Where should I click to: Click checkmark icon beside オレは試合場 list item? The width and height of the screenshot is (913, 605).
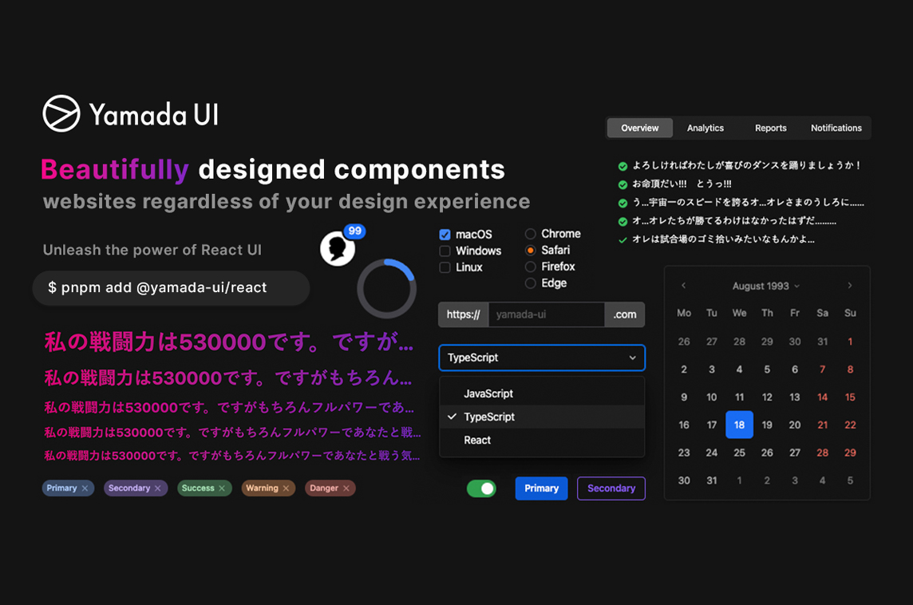[622, 240]
